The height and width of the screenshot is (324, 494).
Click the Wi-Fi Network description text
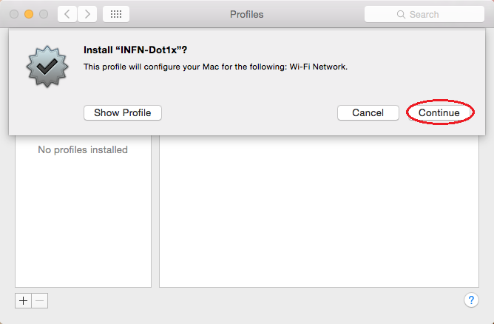point(215,67)
